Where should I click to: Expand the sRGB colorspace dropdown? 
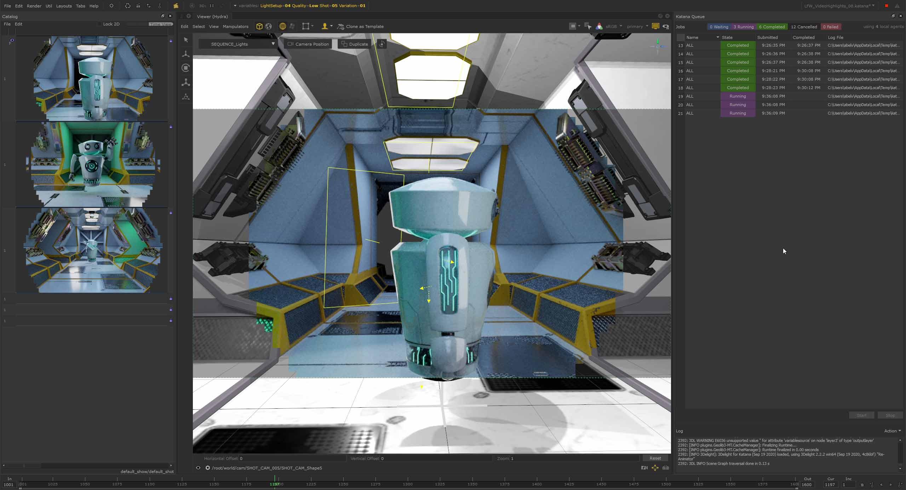click(614, 27)
